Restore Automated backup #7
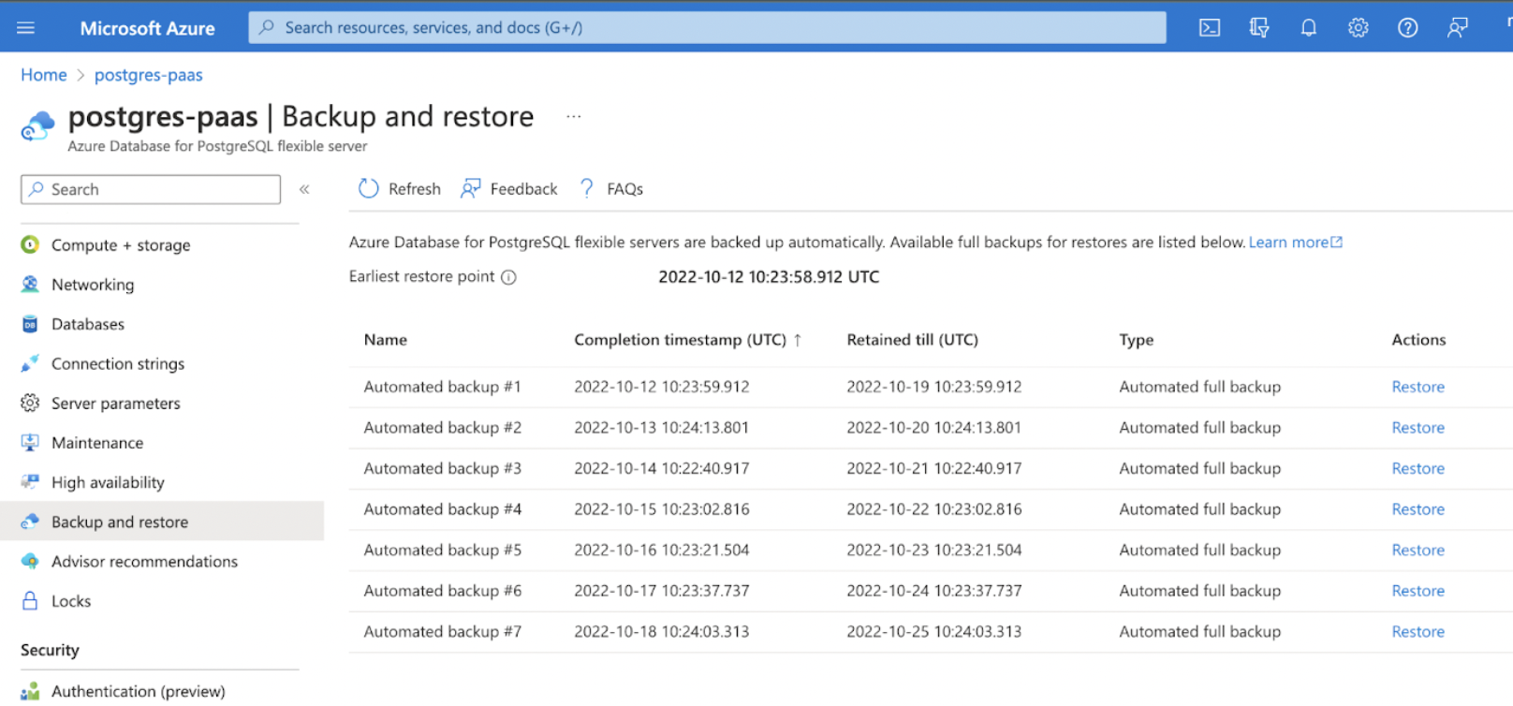 [1418, 631]
